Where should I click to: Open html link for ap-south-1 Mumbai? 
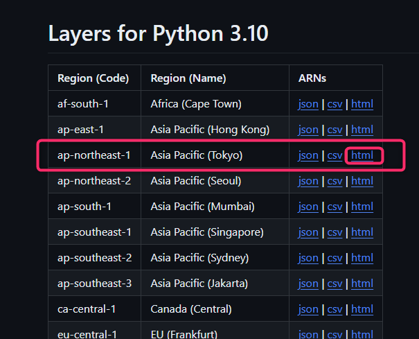point(362,207)
